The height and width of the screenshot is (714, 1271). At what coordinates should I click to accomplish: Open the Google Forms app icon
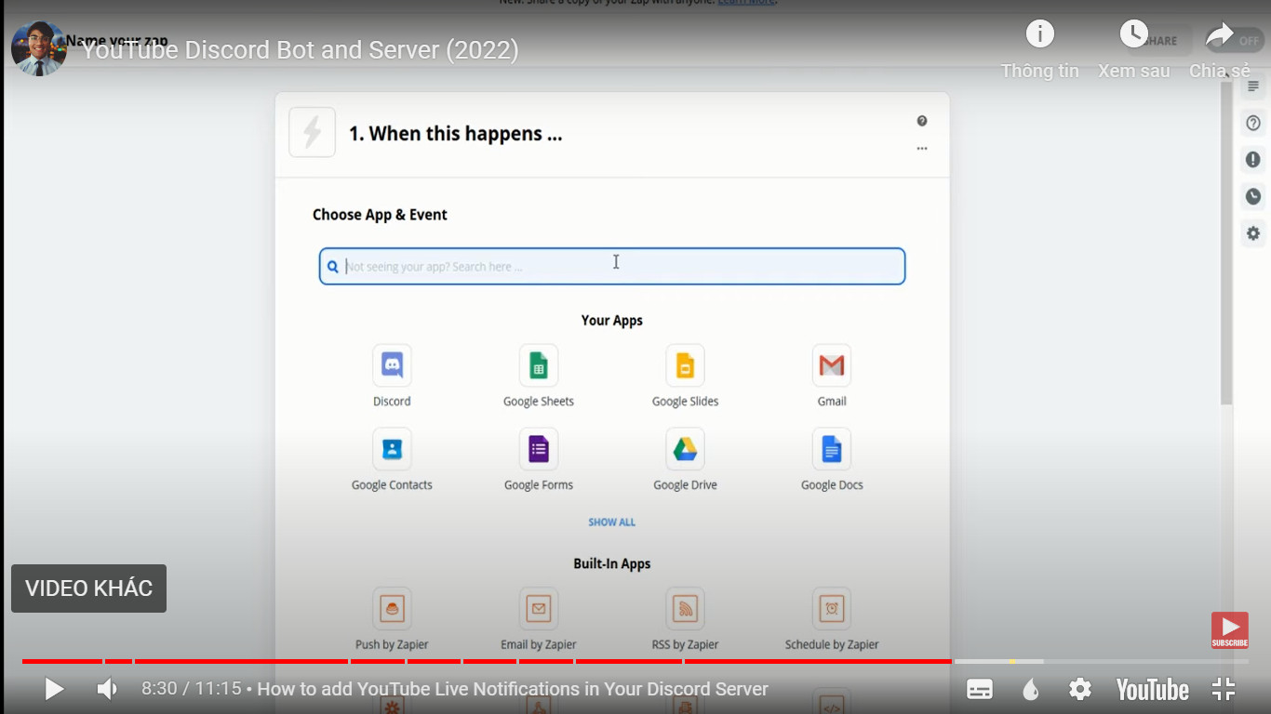[539, 449]
